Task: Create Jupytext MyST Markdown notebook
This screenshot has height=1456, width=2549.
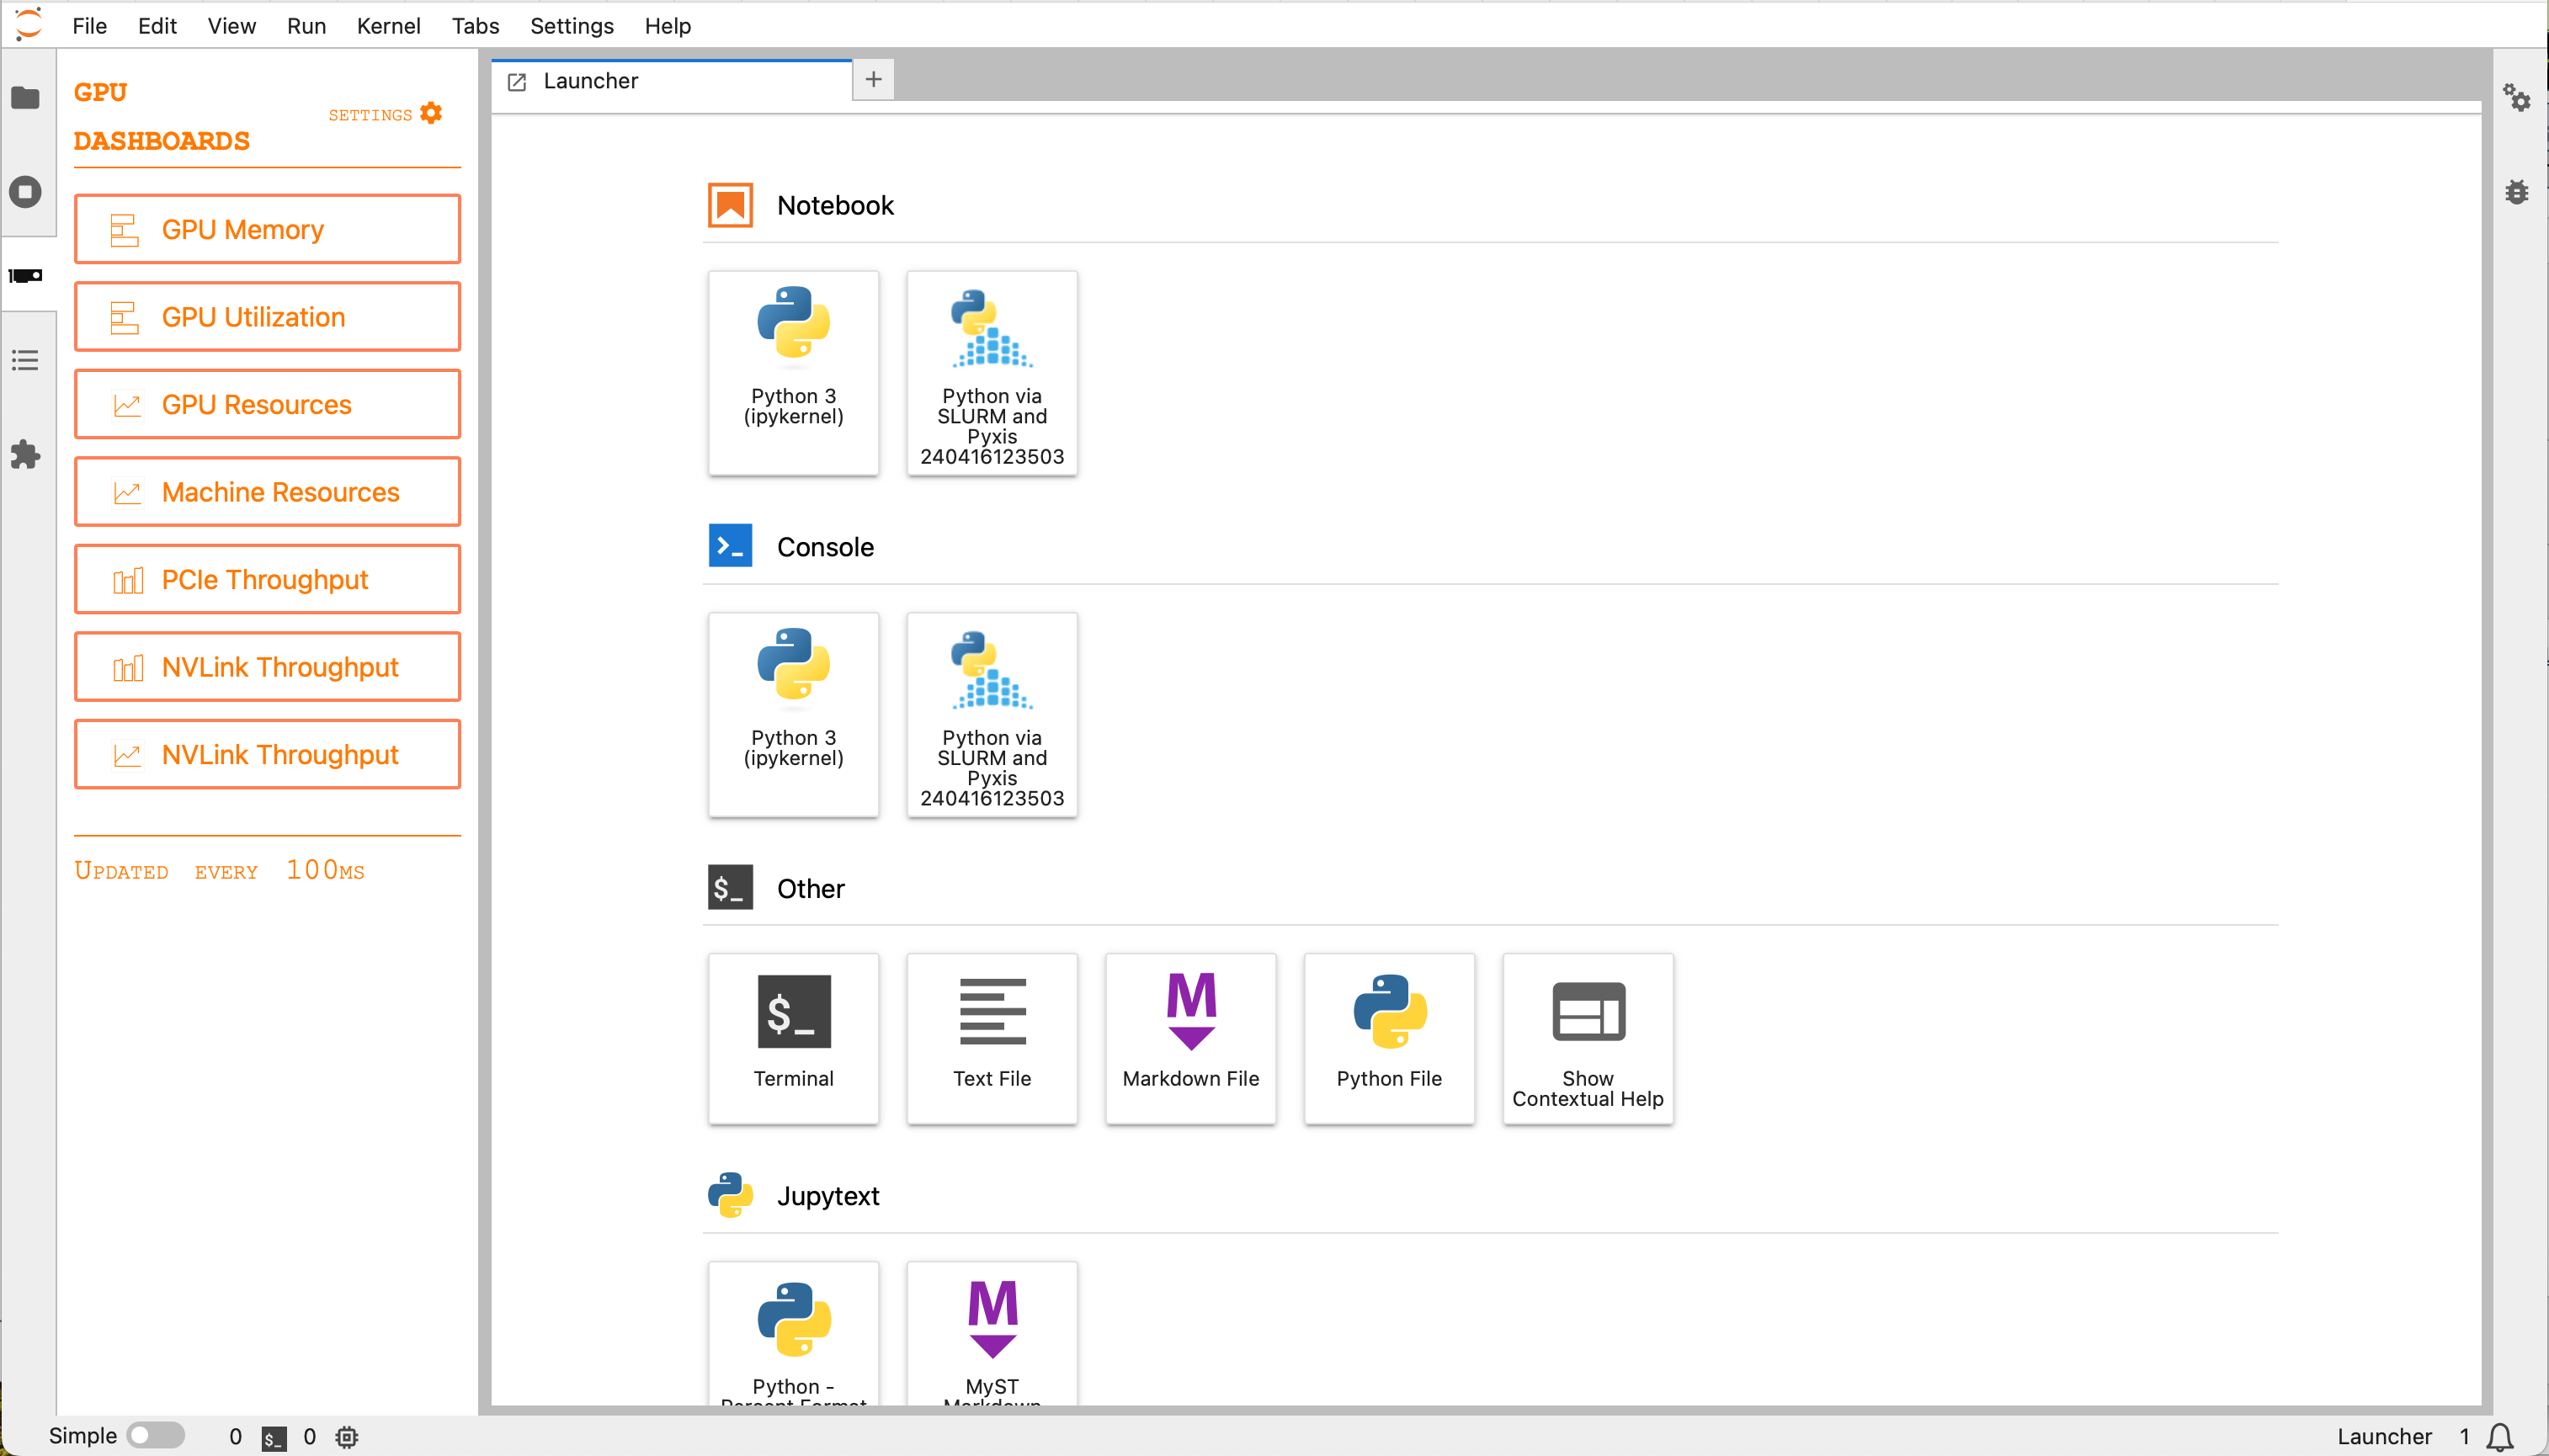Action: pyautogui.click(x=991, y=1334)
